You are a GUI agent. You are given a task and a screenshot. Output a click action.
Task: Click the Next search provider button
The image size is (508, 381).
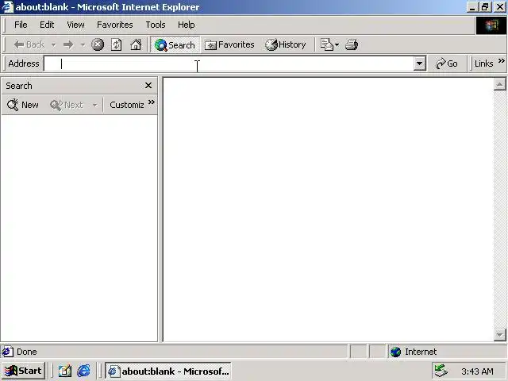67,105
